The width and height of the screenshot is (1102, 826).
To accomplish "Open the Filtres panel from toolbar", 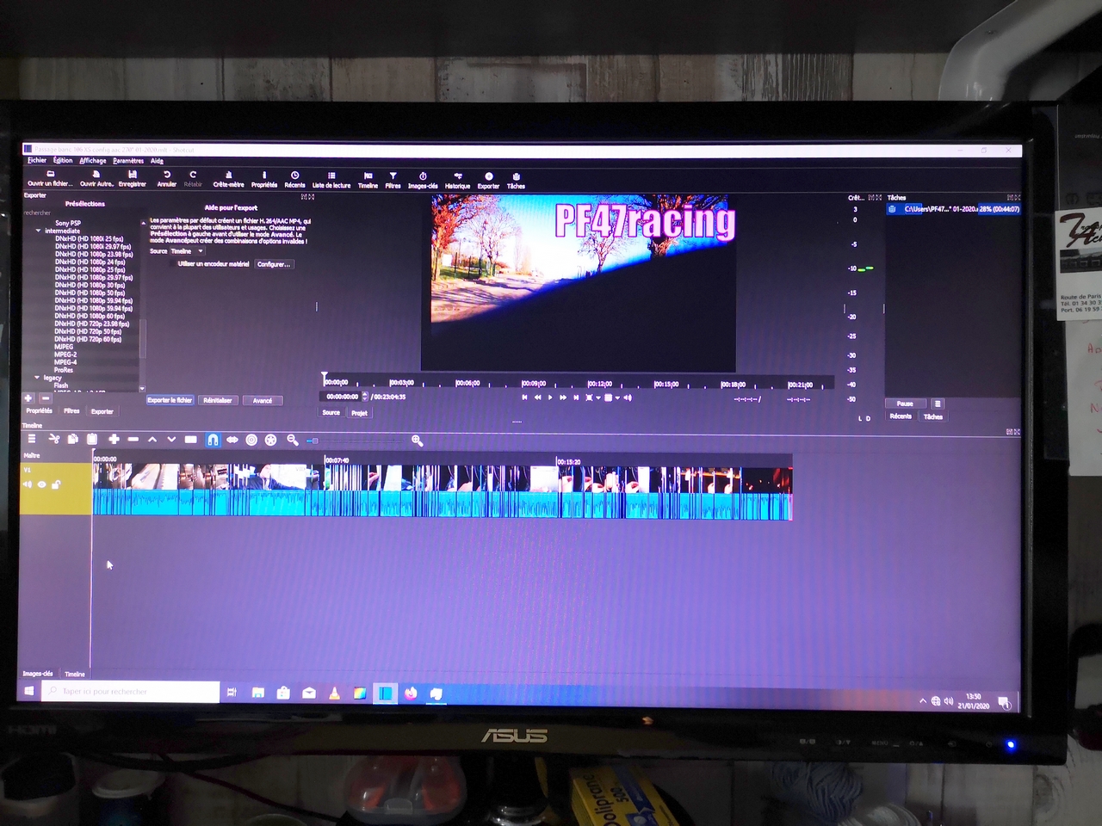I will 393,180.
